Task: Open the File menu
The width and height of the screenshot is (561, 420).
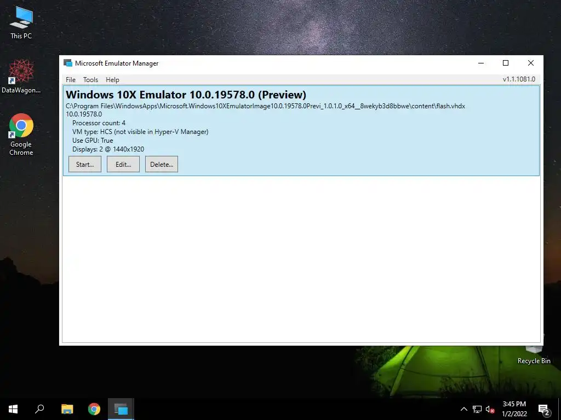Action: coord(71,80)
